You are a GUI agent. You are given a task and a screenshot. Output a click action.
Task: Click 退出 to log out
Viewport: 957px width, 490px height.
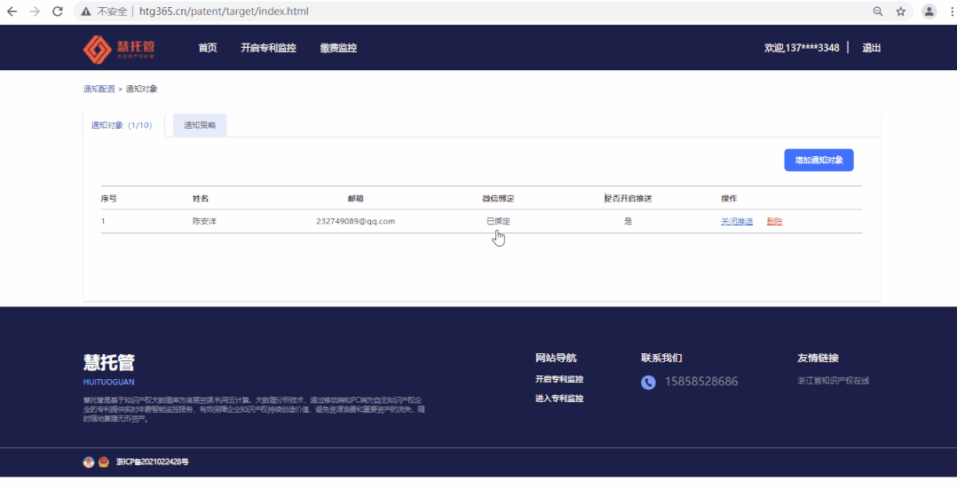pos(871,48)
